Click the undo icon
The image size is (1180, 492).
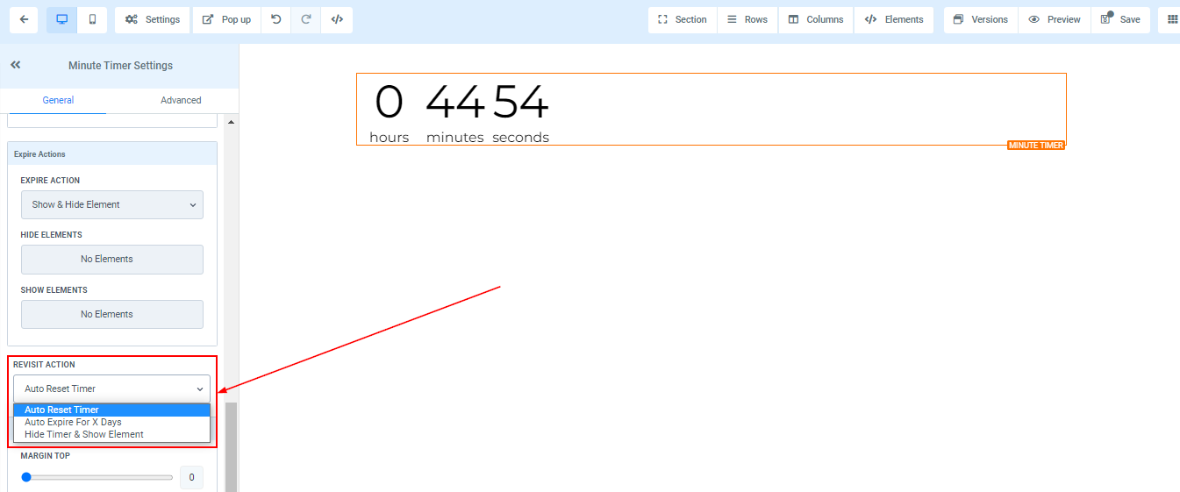(276, 19)
